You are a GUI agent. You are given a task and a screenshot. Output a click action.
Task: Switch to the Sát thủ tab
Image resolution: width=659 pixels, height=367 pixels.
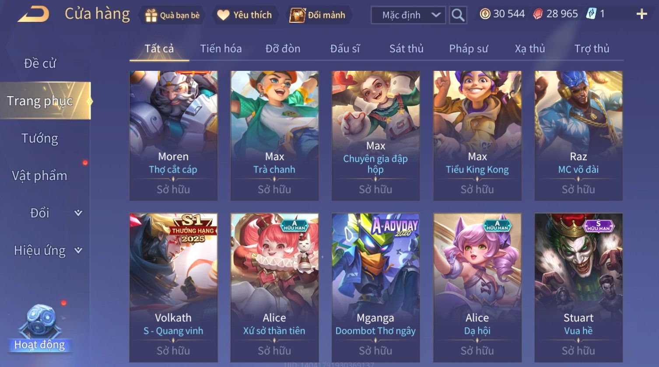point(407,49)
